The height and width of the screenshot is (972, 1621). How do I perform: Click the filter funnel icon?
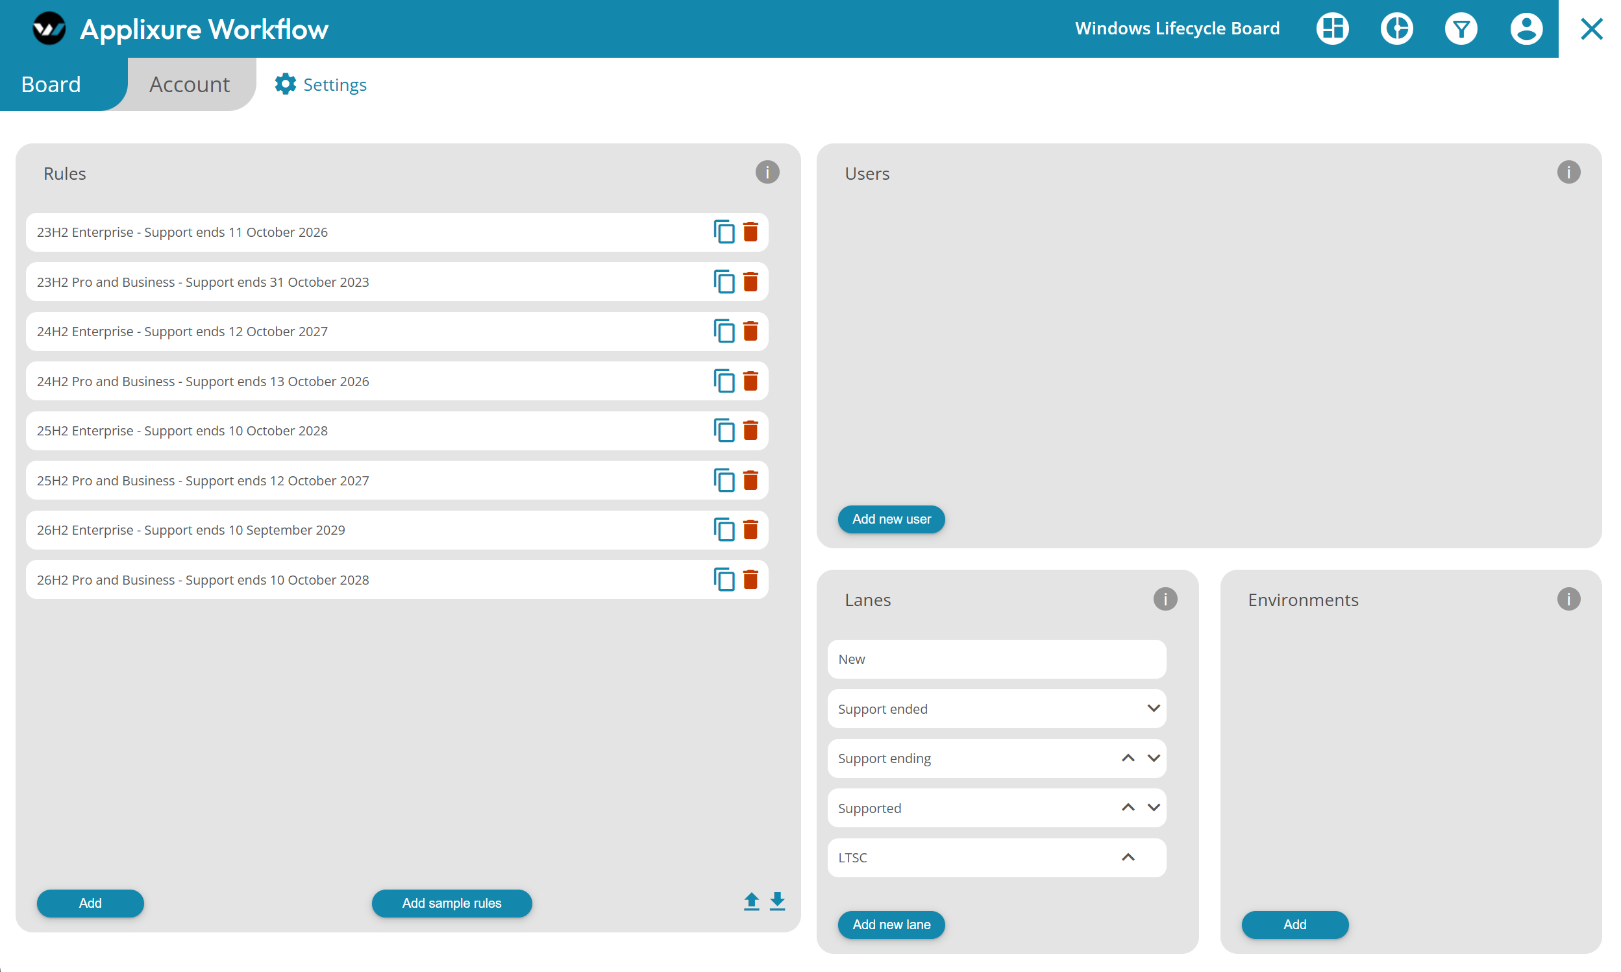(x=1461, y=29)
